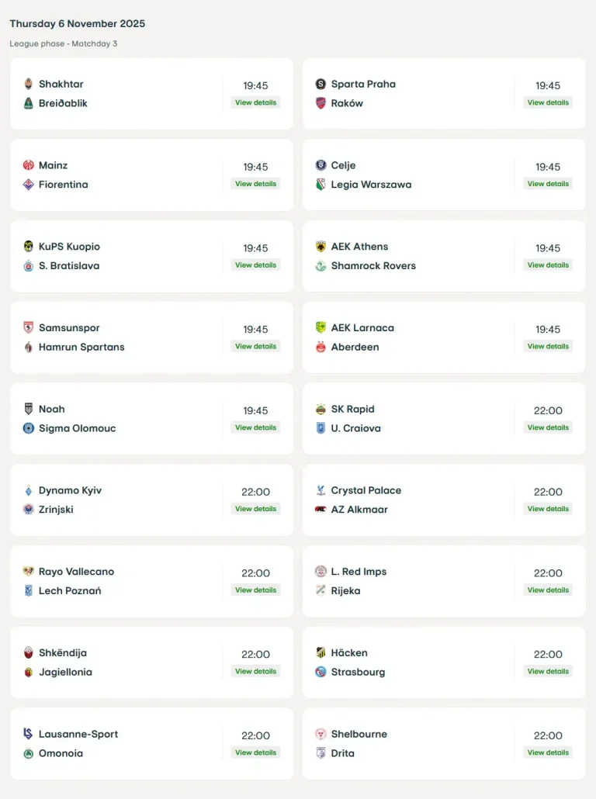The width and height of the screenshot is (596, 799).
Task: Click the Lausanne-Sport club logo
Action: 29,734
